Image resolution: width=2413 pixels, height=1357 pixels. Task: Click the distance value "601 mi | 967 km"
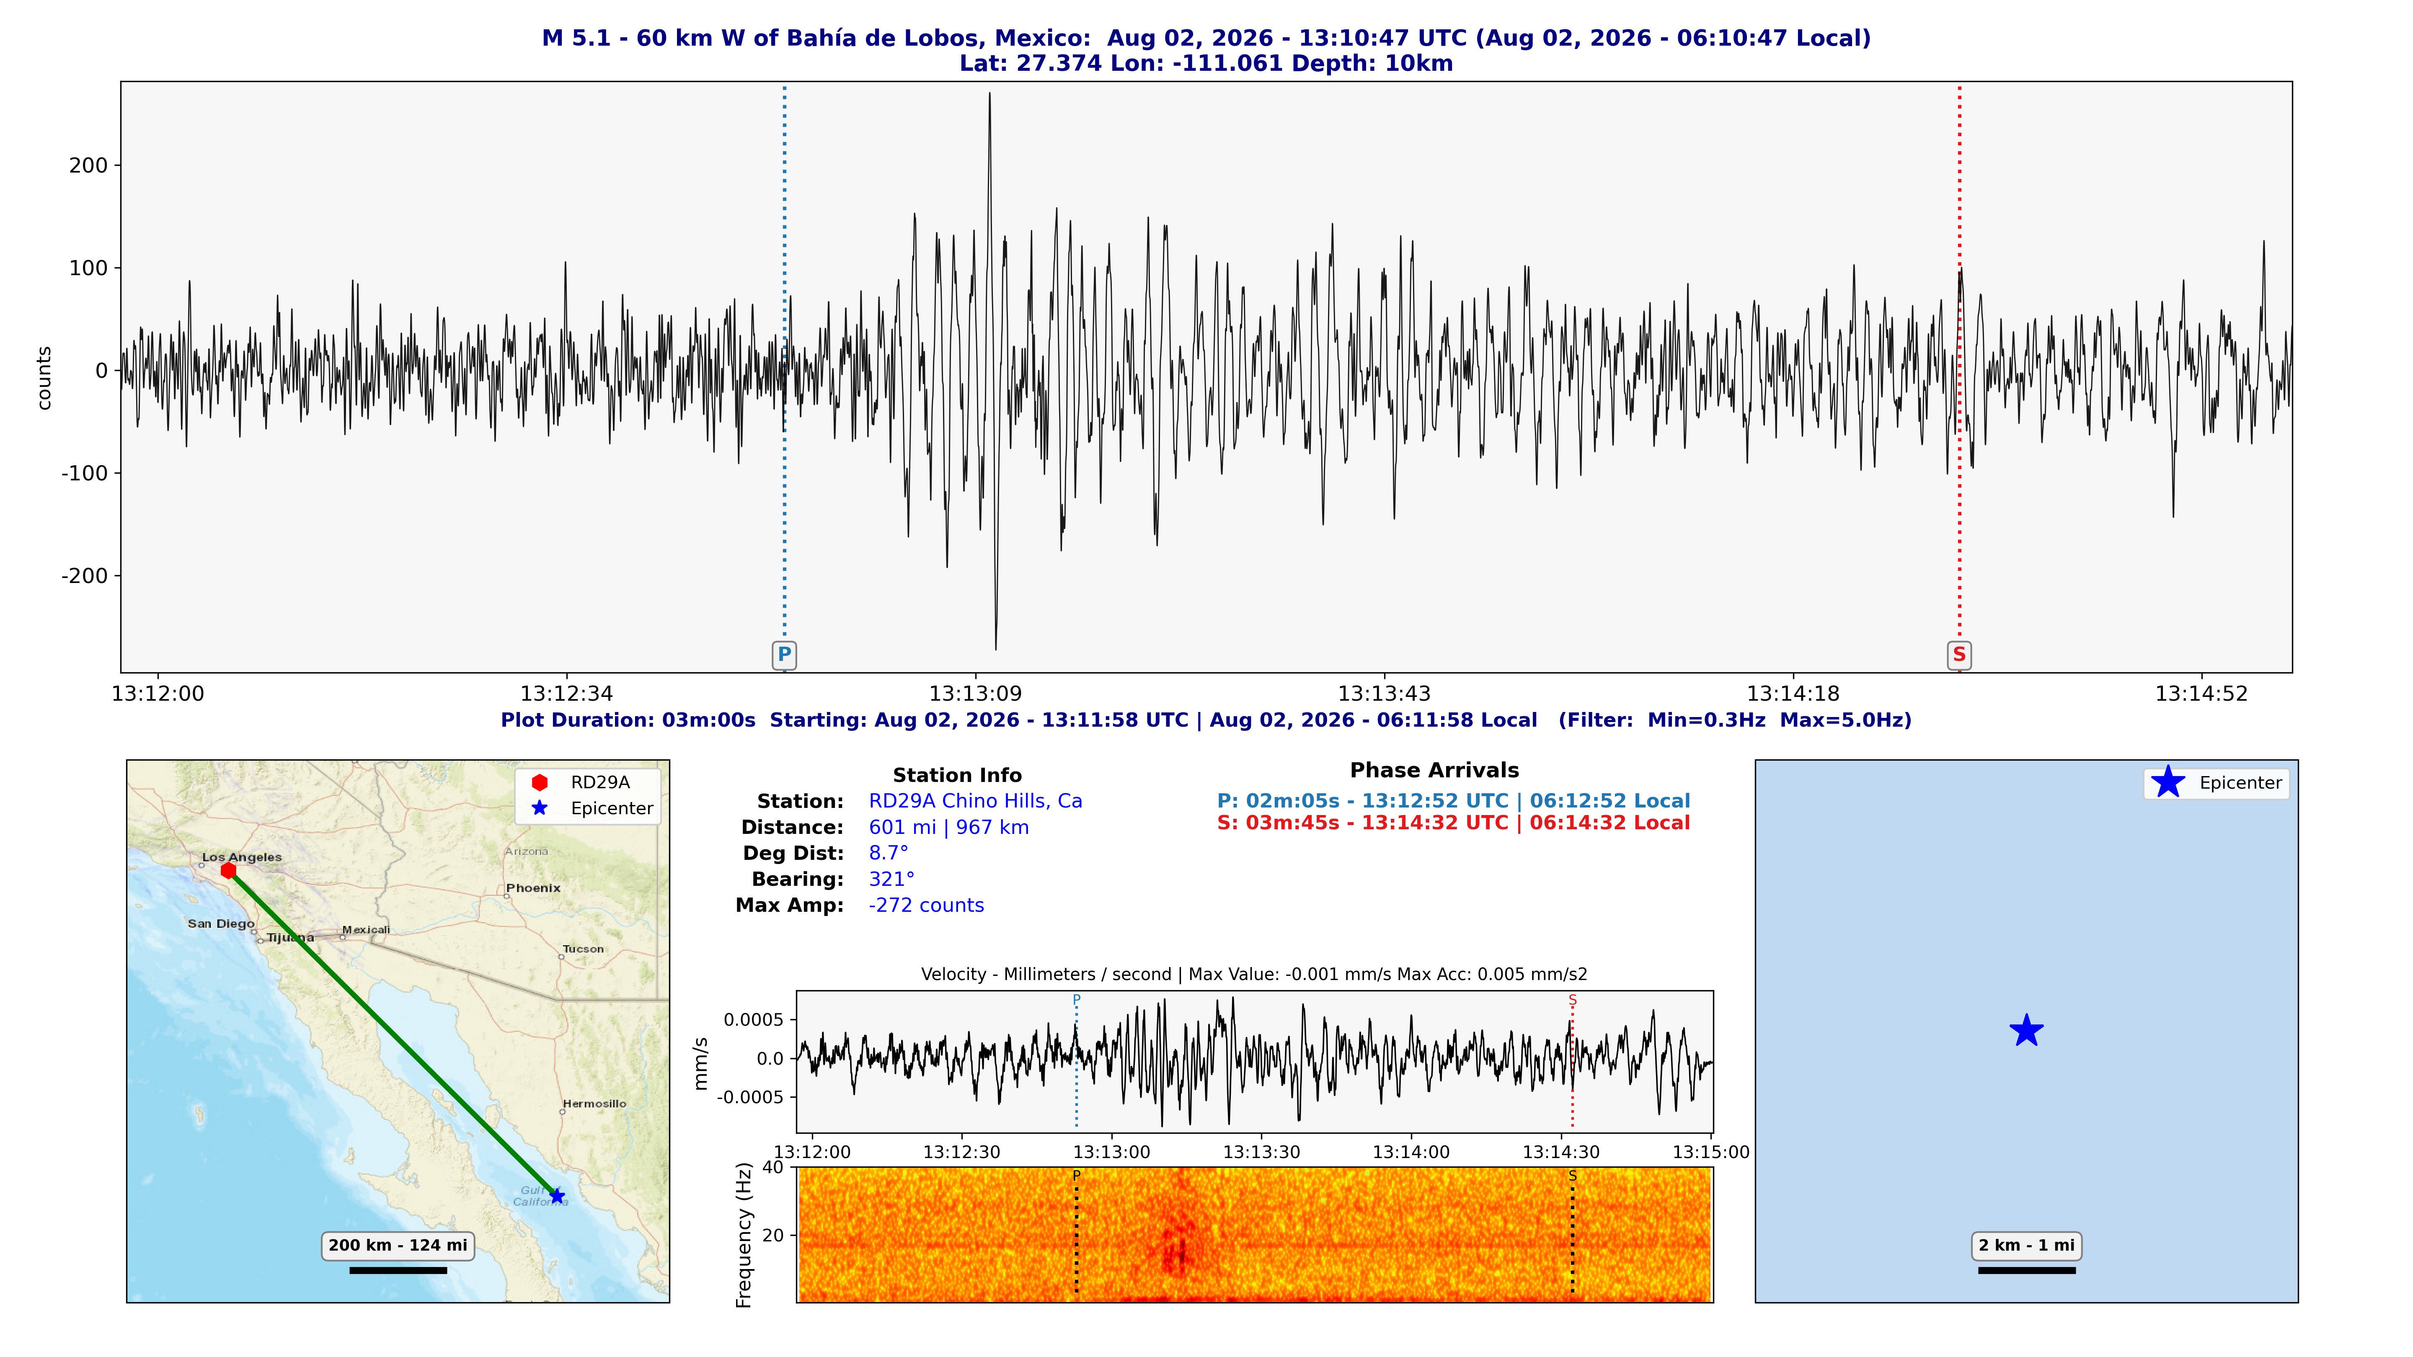tap(949, 828)
